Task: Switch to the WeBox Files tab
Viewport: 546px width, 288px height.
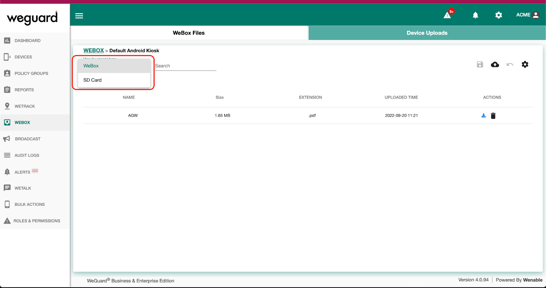Action: pyautogui.click(x=189, y=33)
